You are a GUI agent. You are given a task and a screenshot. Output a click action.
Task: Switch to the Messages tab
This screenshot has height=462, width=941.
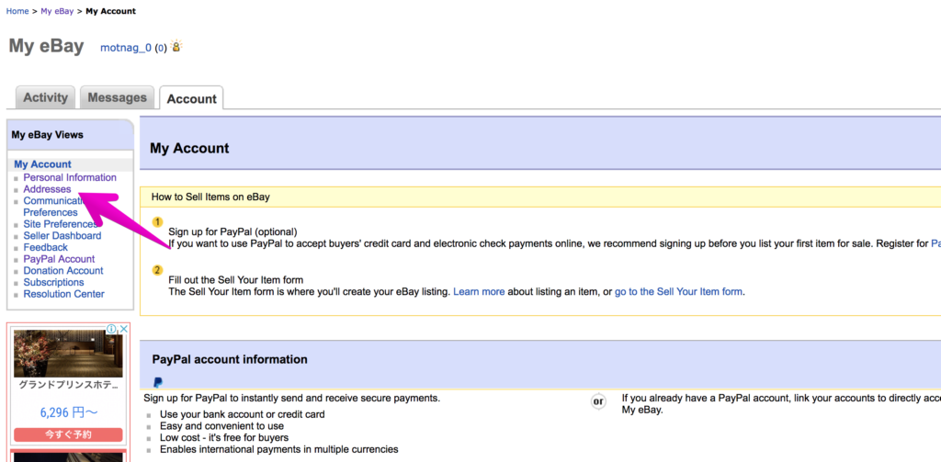tap(117, 97)
